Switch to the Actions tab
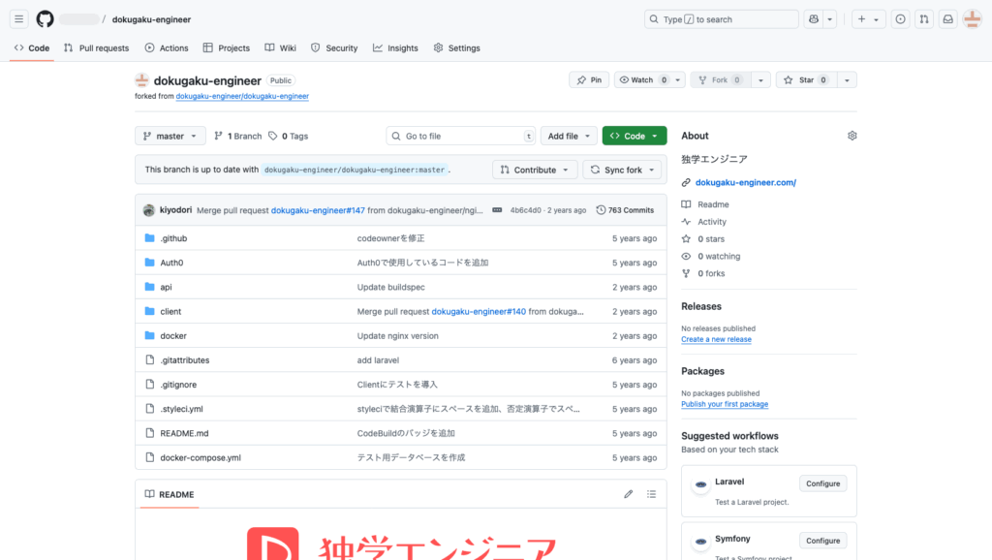 (167, 47)
